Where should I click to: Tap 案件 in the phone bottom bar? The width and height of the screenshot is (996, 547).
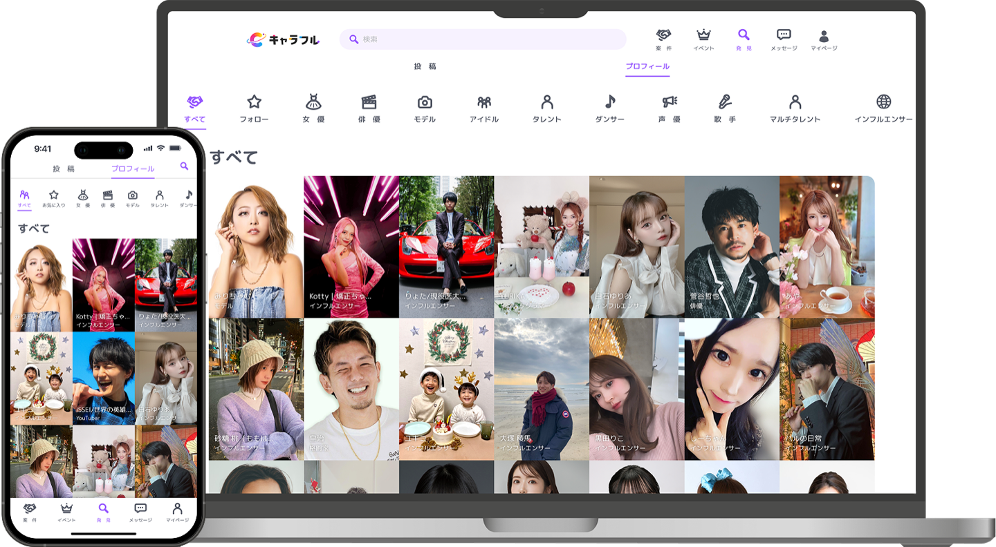30,512
